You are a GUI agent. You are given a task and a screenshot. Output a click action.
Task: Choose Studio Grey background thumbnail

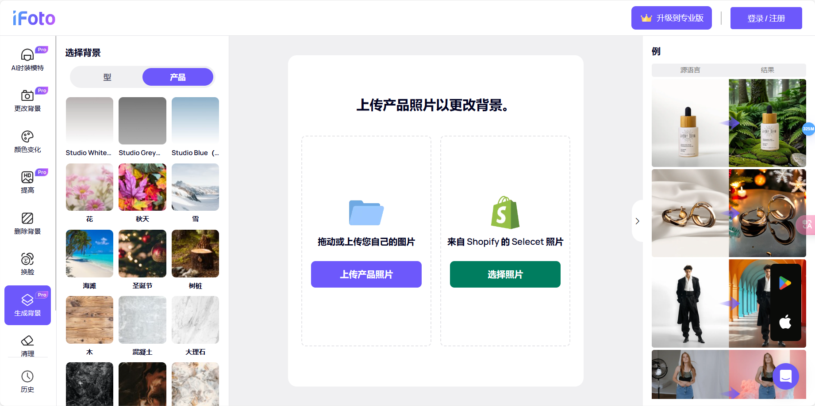coord(142,121)
